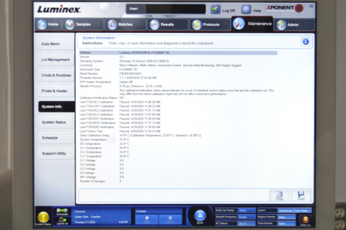Click the Stop button
Image resolution: width=346 pixels, height=230 pixels.
click(x=147, y=220)
